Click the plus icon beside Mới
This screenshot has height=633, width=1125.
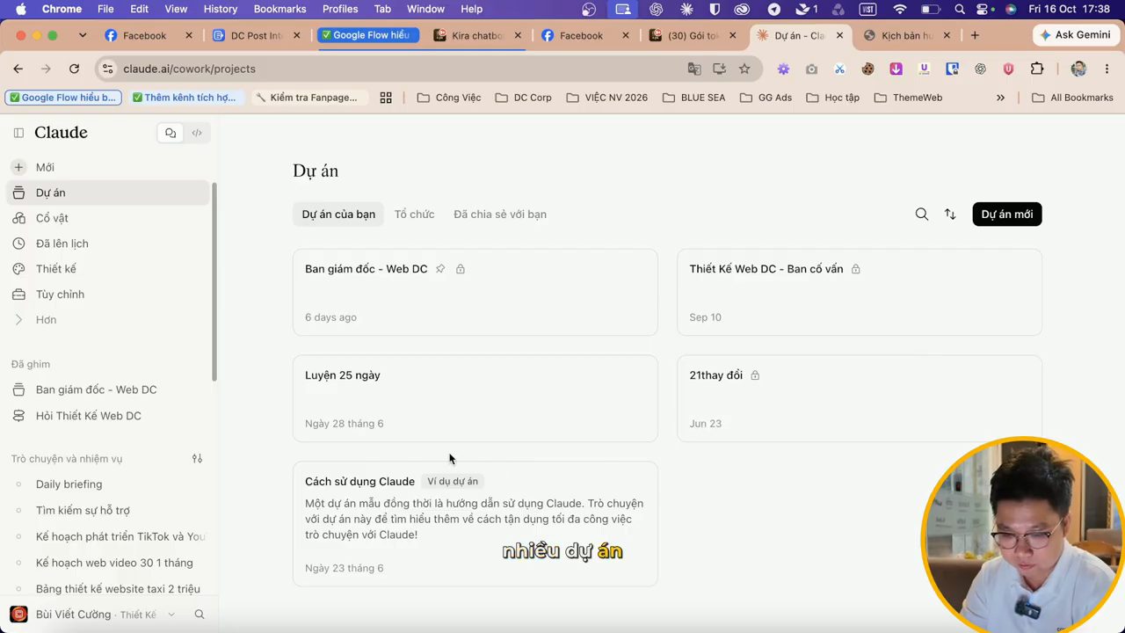18,167
